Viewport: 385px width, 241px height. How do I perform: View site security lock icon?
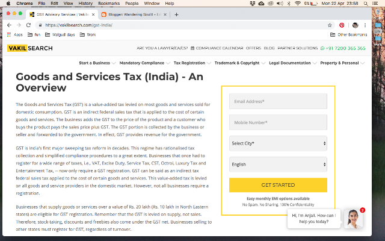click(x=40, y=25)
